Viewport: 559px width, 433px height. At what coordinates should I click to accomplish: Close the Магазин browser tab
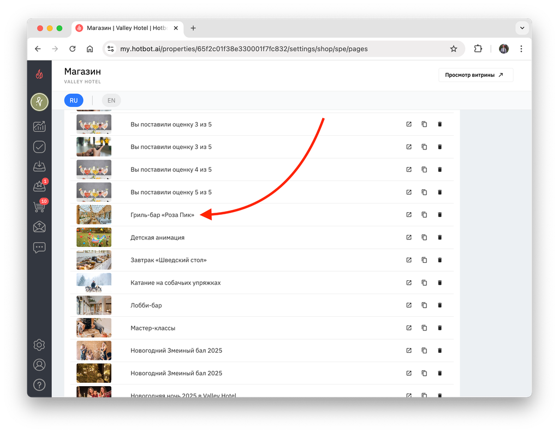(176, 28)
